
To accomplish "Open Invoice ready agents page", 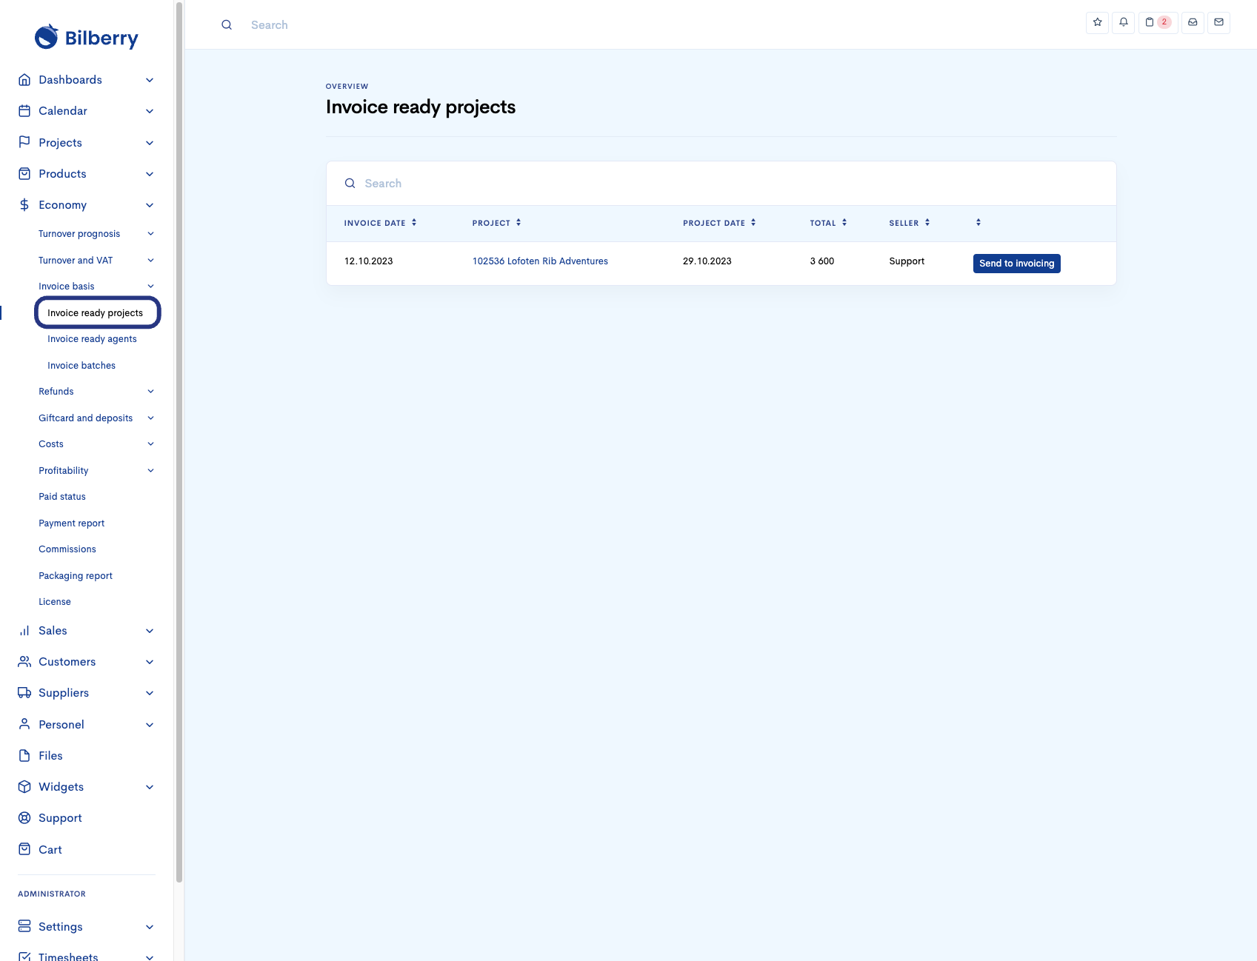I will pyautogui.click(x=92, y=339).
